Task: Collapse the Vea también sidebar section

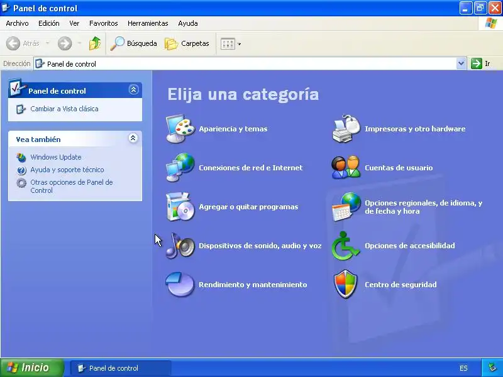Action: click(133, 138)
